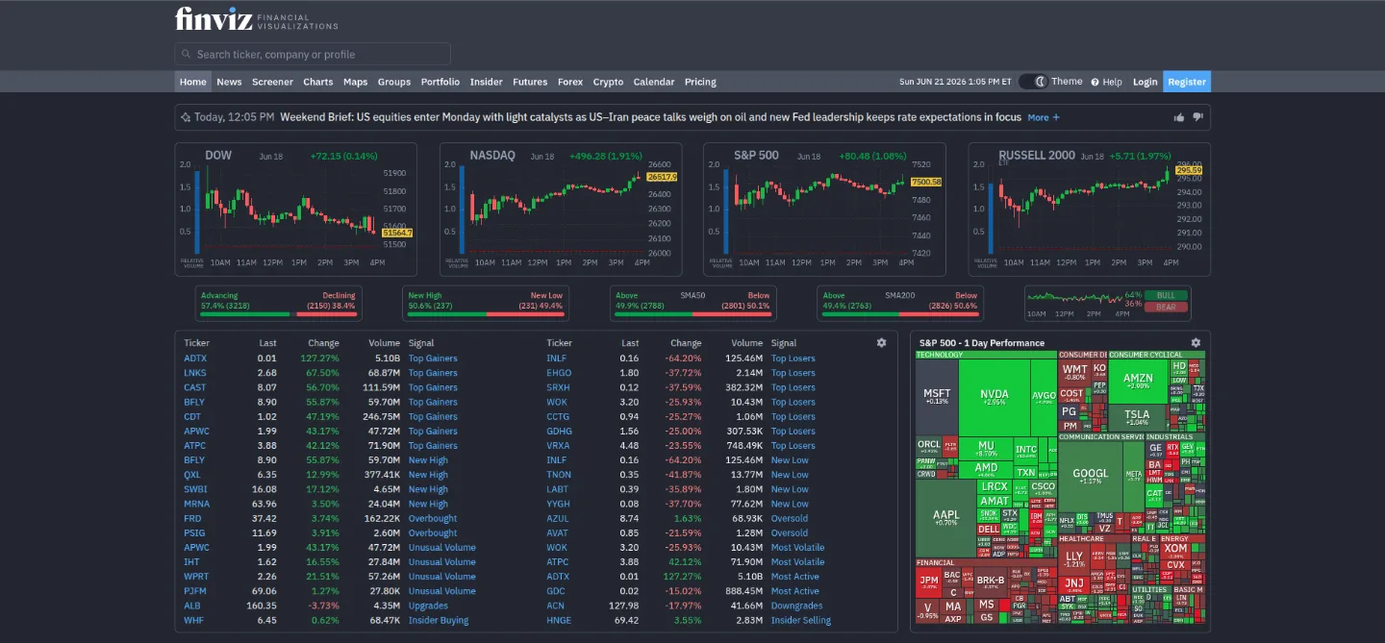Select the Home tab

(x=193, y=82)
